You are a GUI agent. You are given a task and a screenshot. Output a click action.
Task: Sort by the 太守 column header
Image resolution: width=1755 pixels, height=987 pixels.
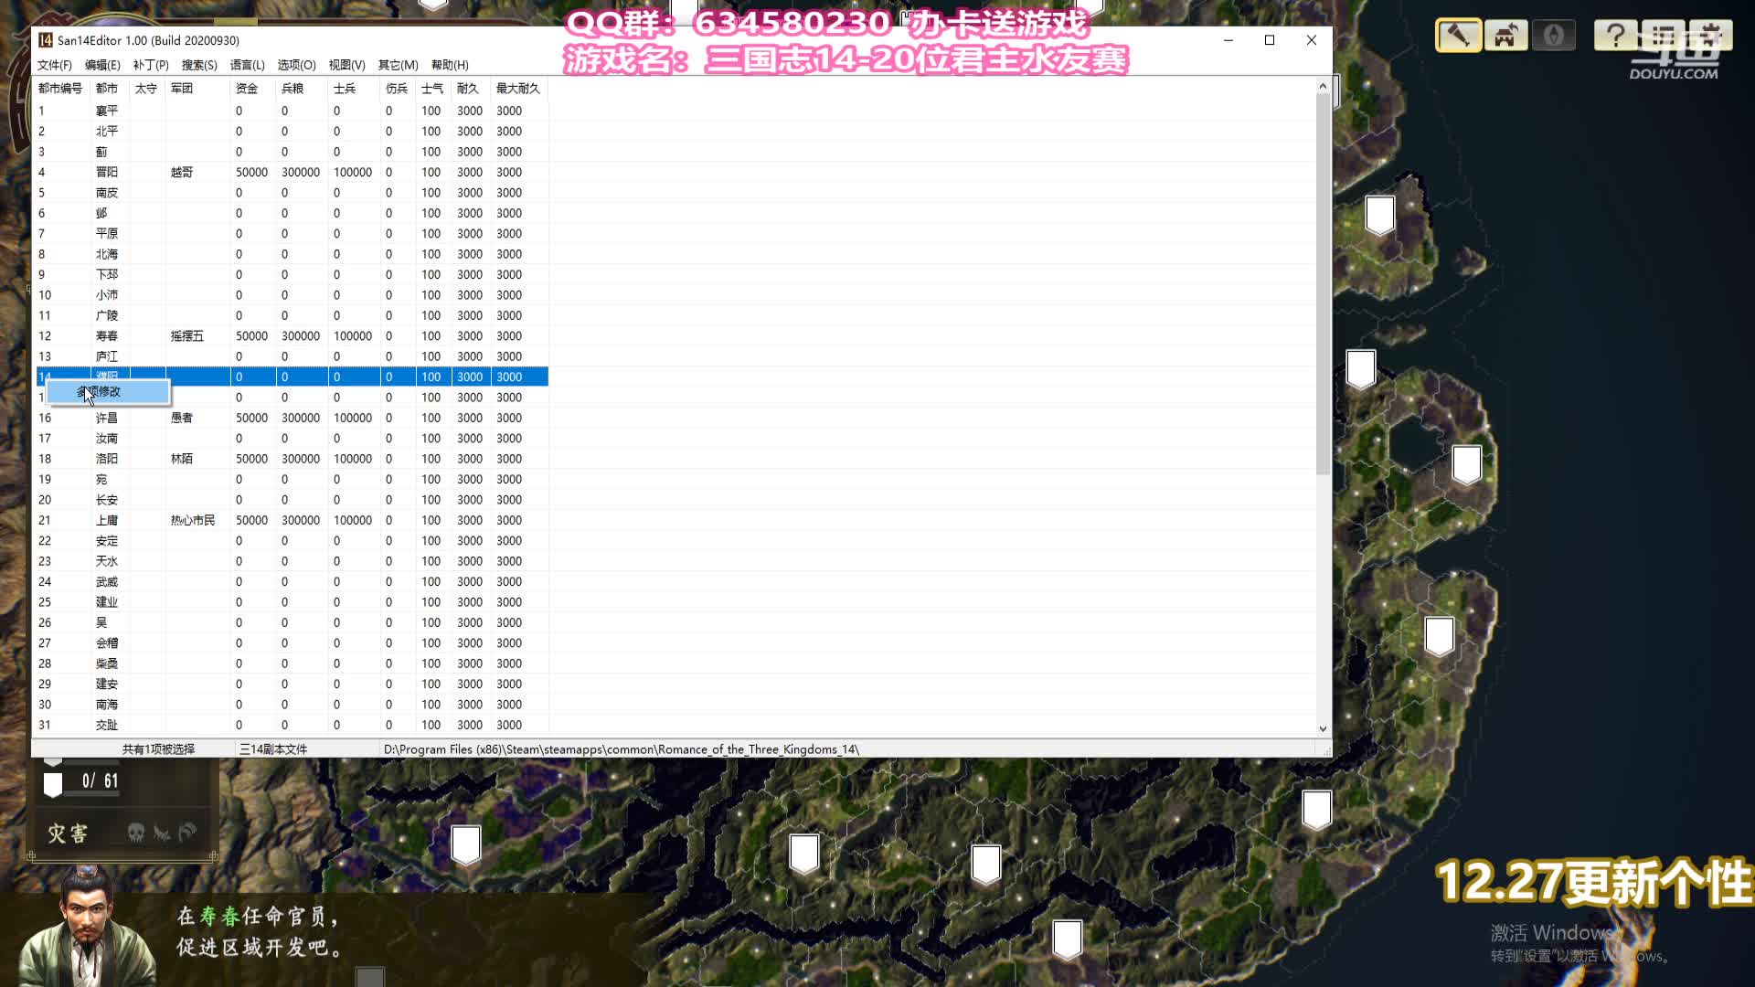(146, 89)
